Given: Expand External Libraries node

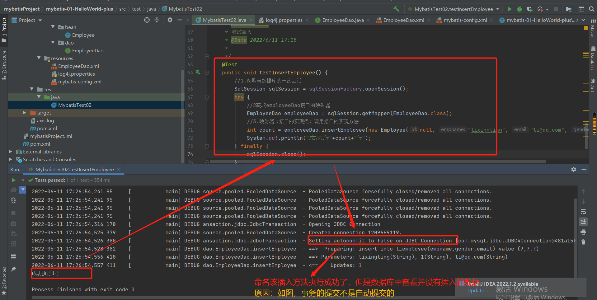Looking at the screenshot, I should tap(11, 152).
